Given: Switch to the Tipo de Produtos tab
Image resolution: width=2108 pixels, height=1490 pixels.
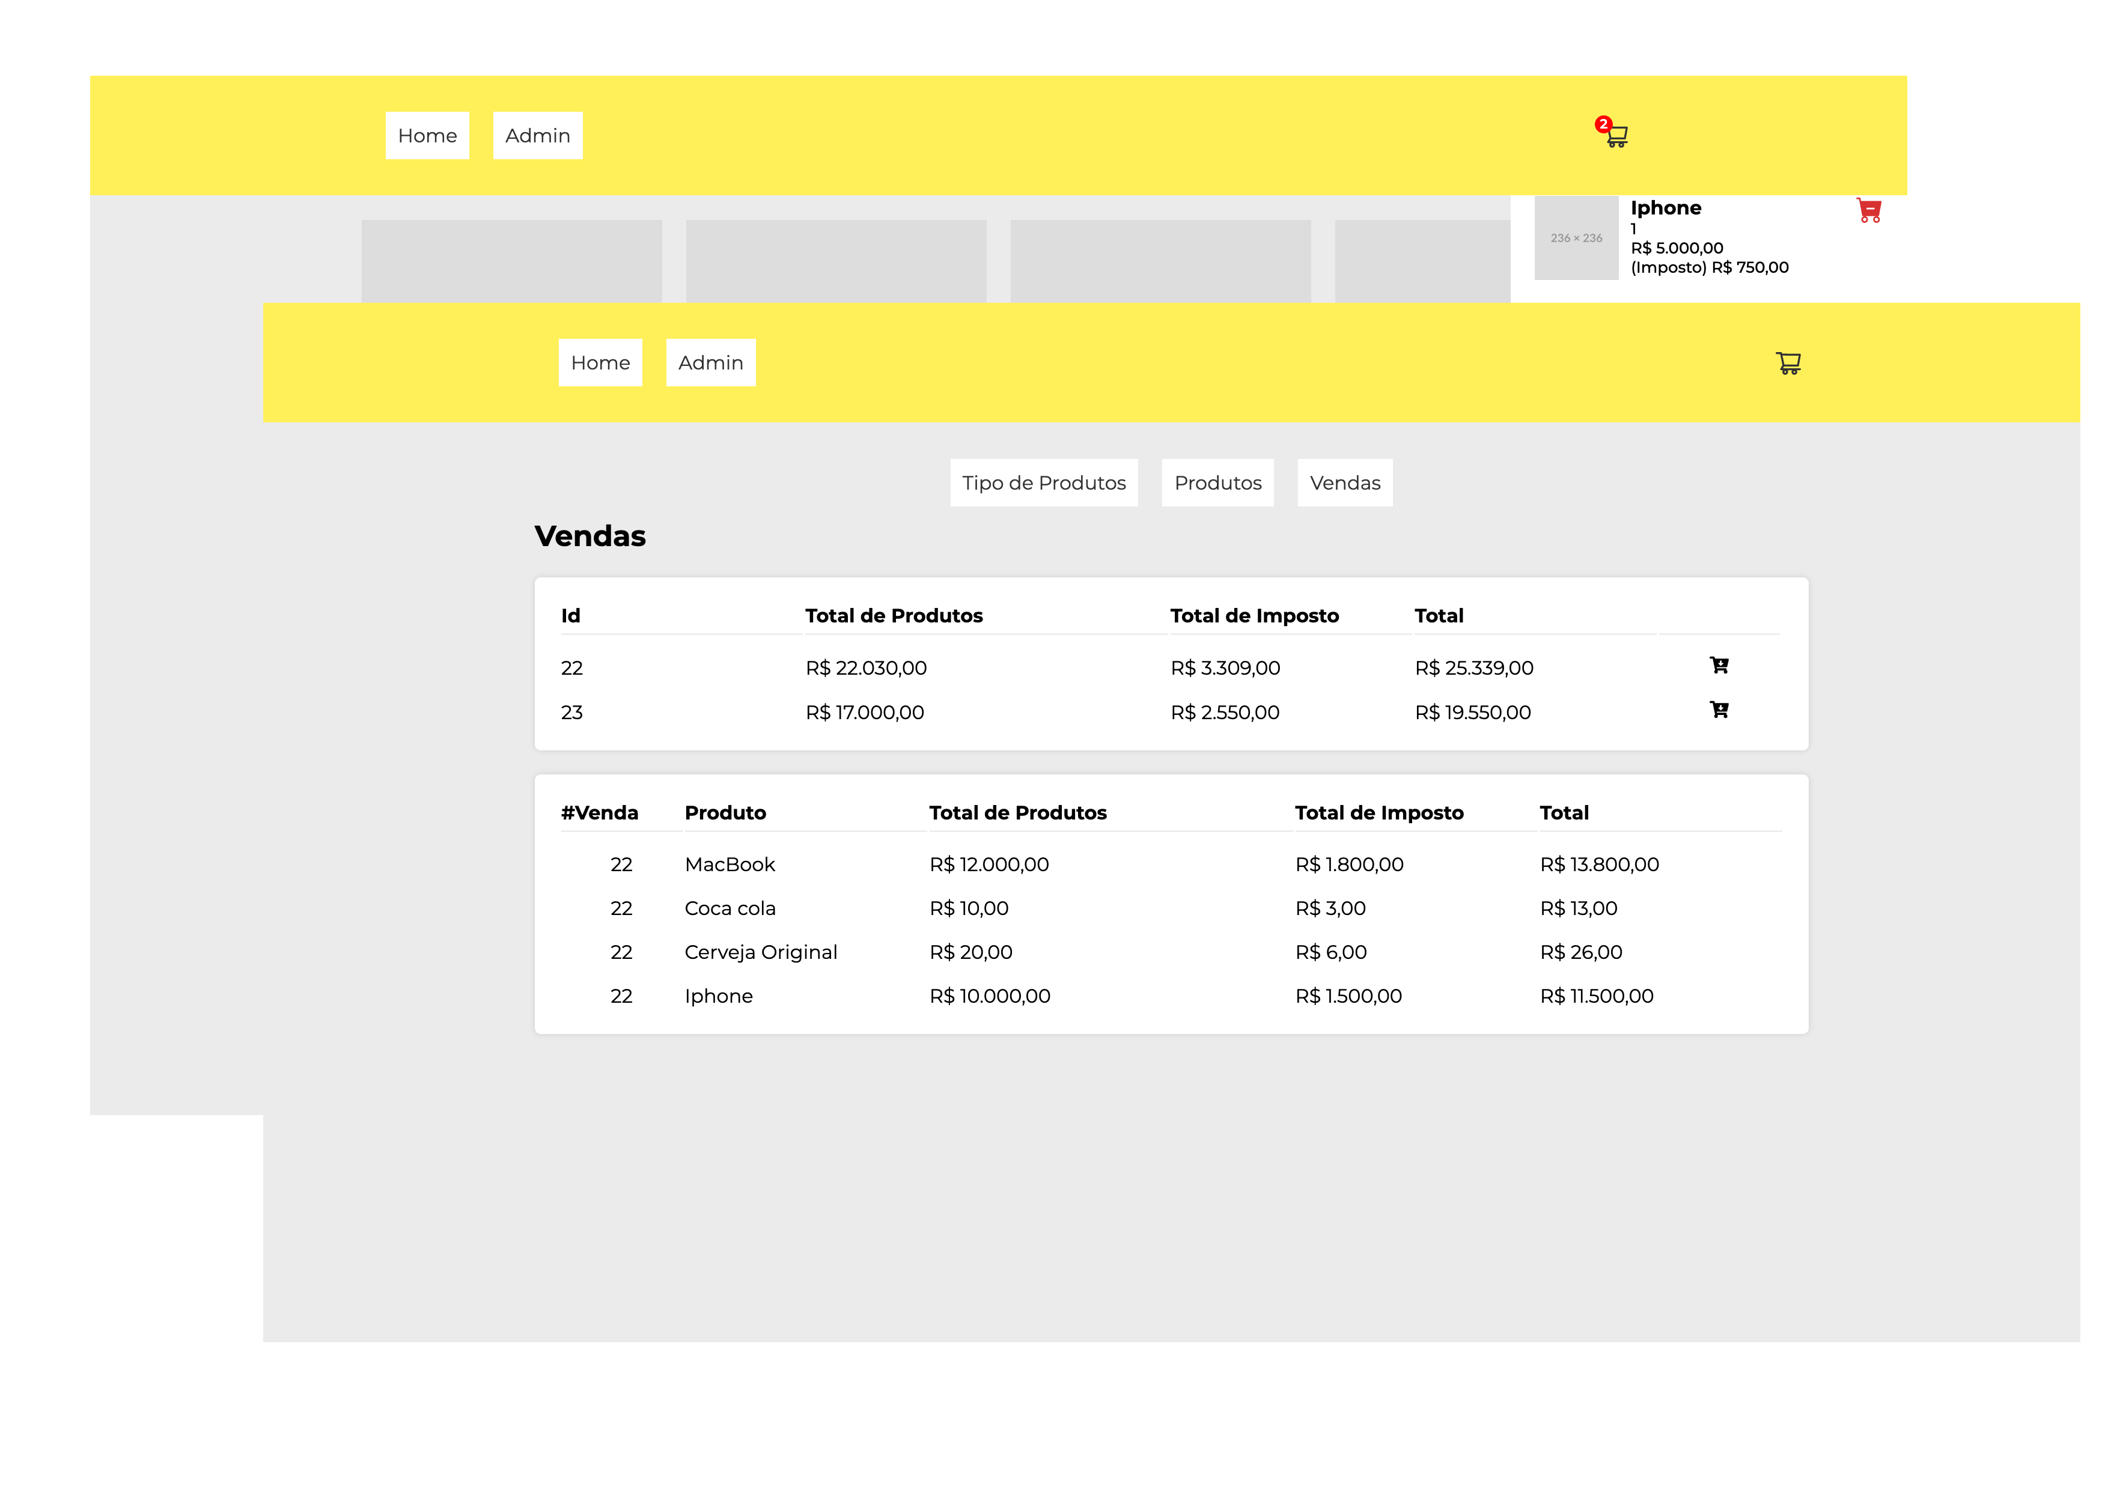Looking at the screenshot, I should (1043, 483).
